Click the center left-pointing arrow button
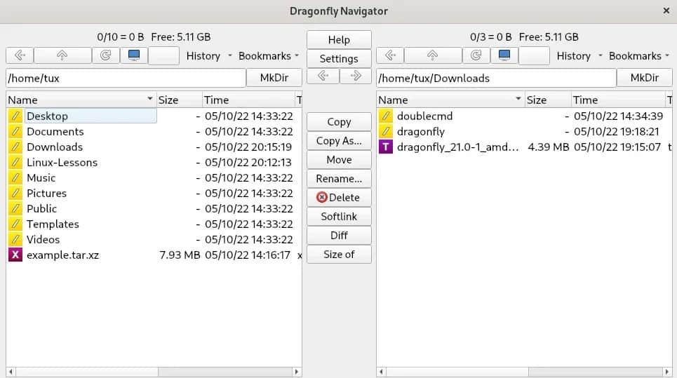Image resolution: width=677 pixels, height=378 pixels. [x=323, y=76]
